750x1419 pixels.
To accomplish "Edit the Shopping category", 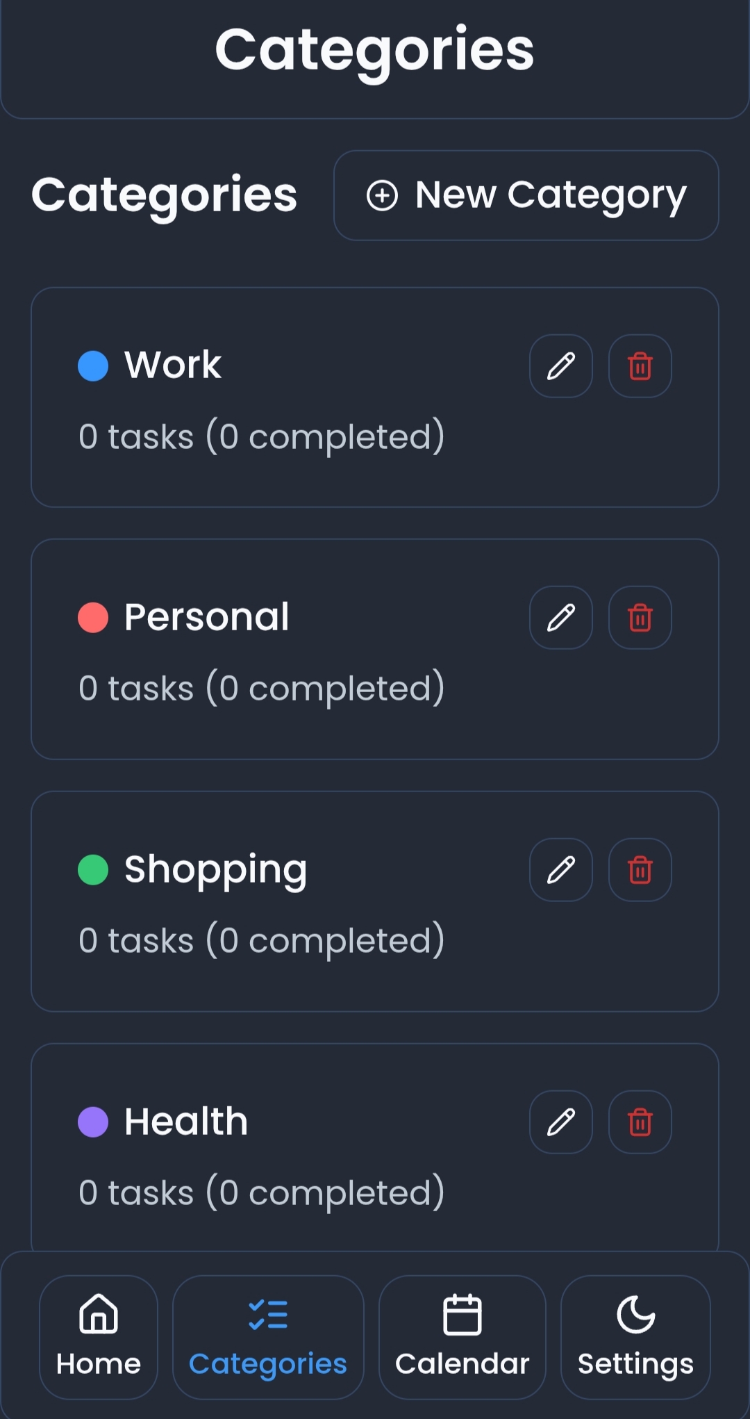I will [x=560, y=869].
